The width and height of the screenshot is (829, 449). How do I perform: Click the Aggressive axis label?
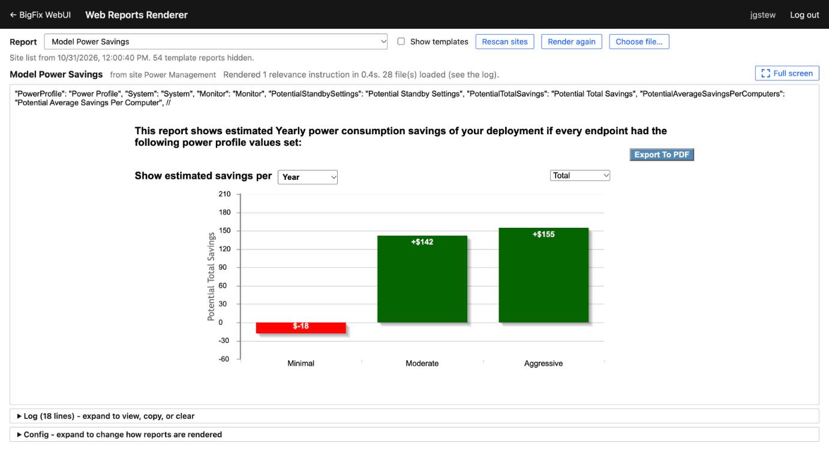[543, 363]
